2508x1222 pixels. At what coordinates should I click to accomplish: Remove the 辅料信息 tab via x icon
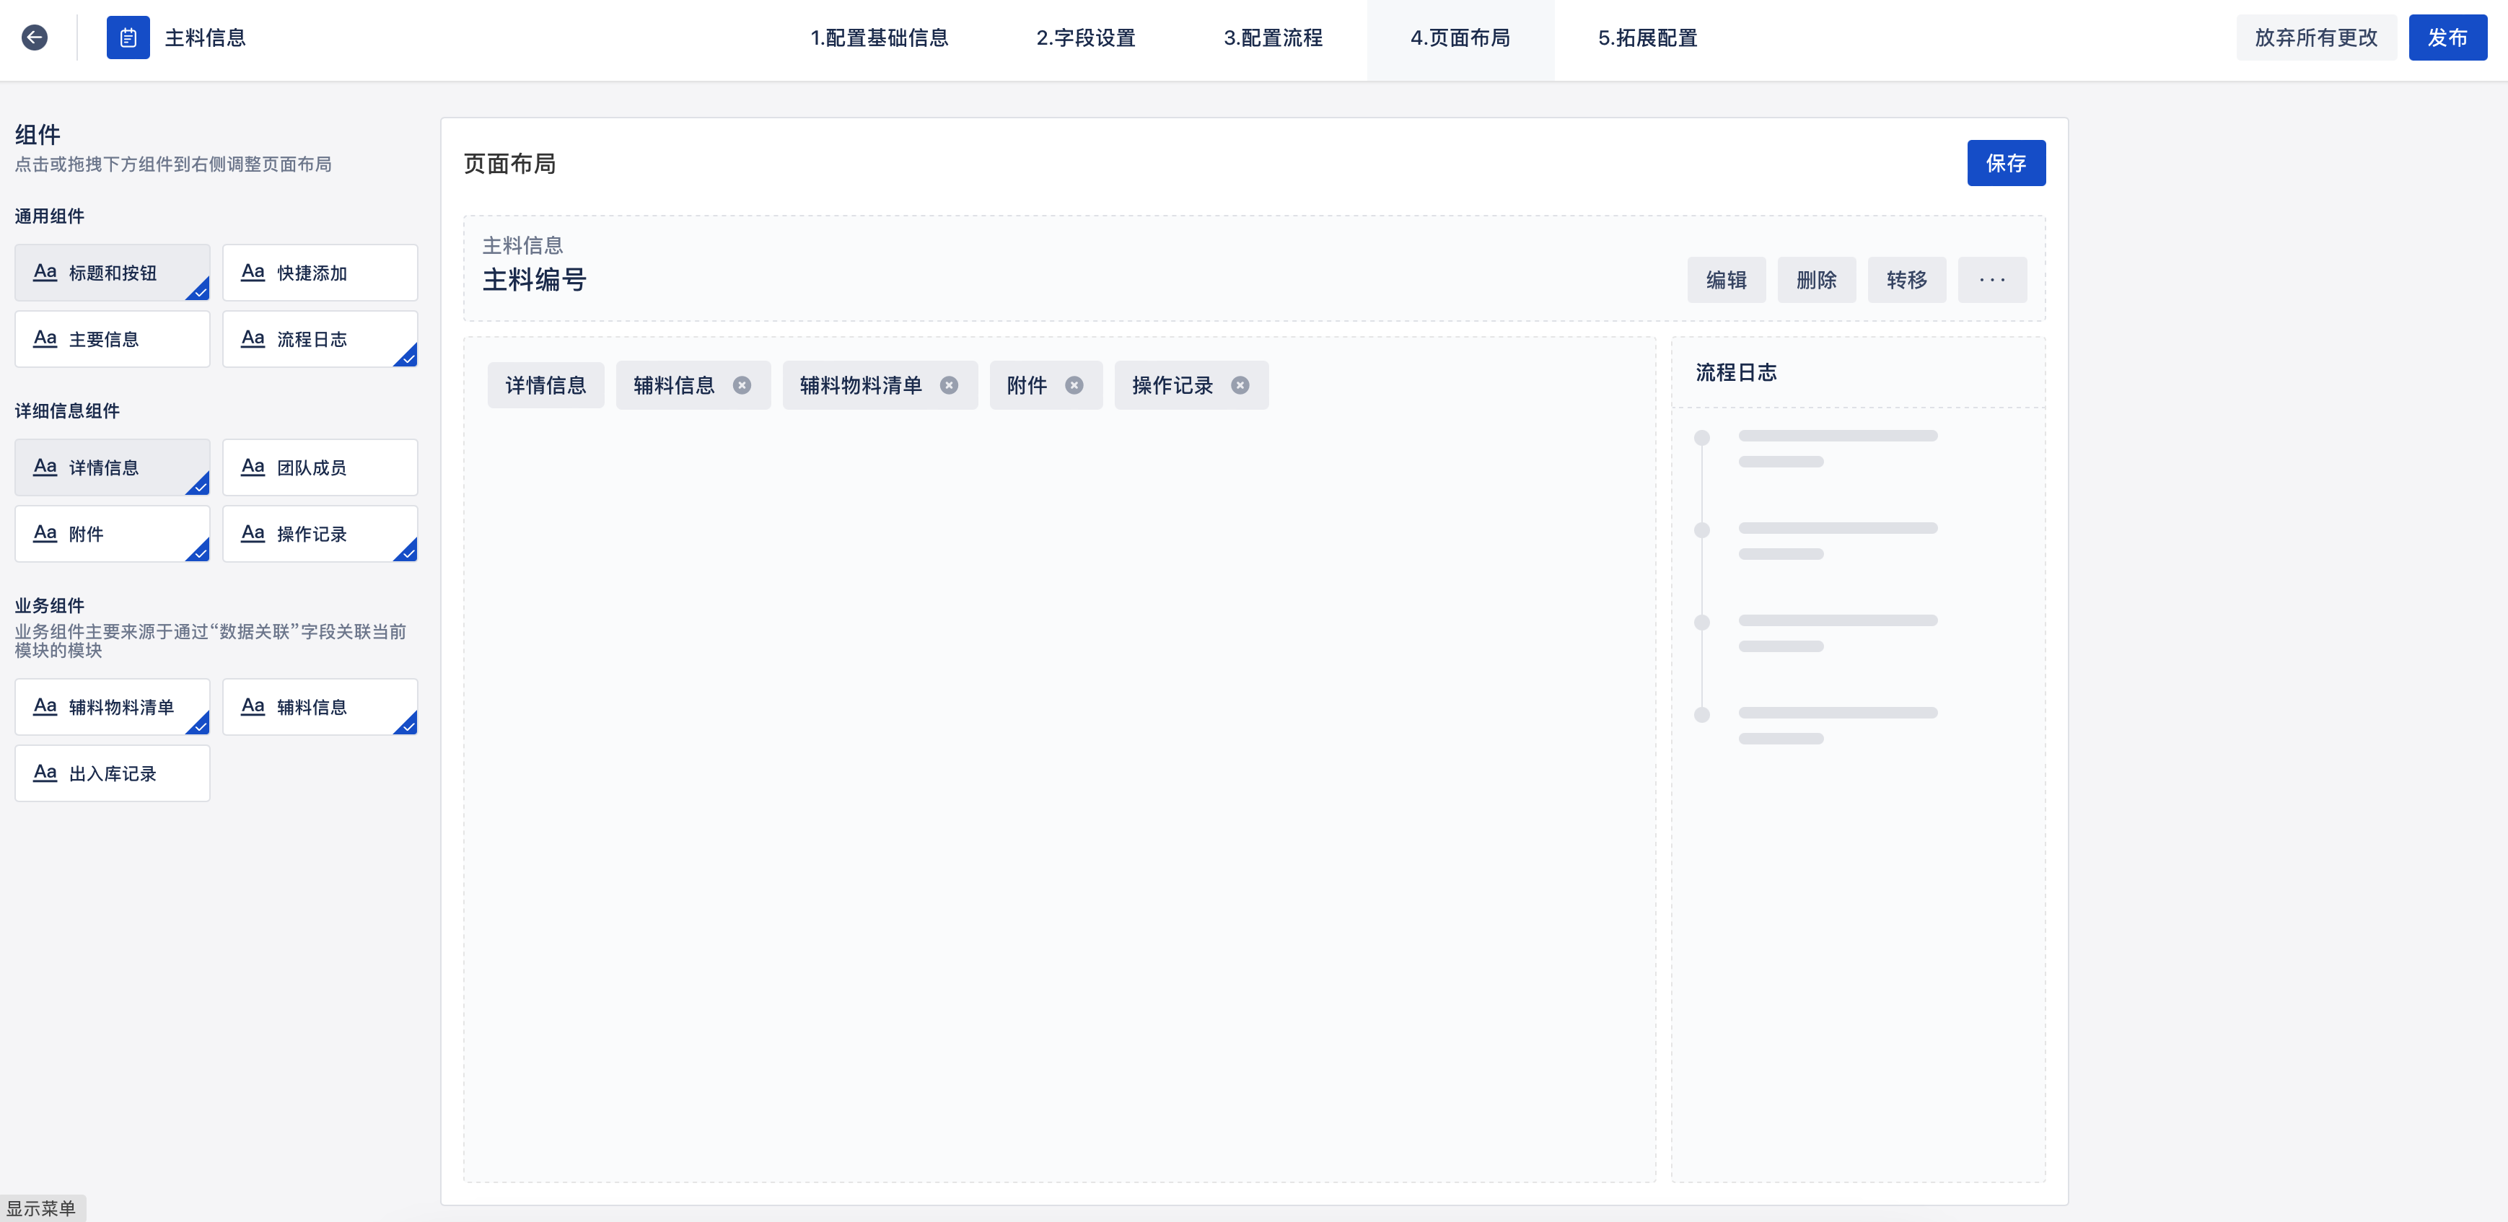click(x=742, y=386)
